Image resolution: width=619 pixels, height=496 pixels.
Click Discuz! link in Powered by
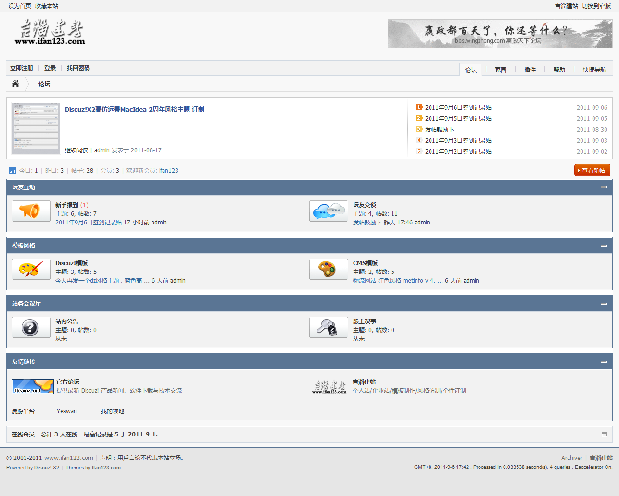point(47,467)
